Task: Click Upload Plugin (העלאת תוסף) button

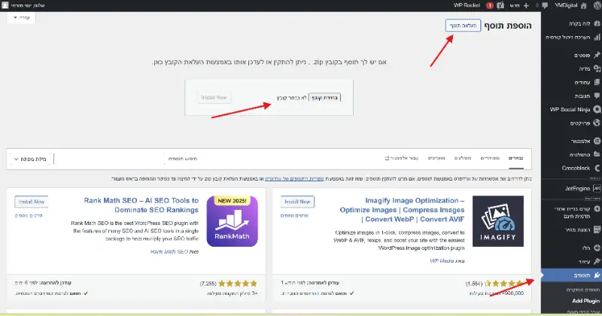Action: tap(463, 26)
